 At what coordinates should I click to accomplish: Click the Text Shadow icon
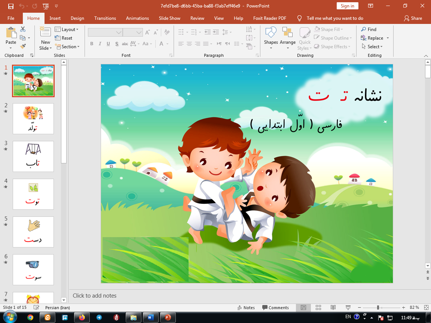coord(117,44)
